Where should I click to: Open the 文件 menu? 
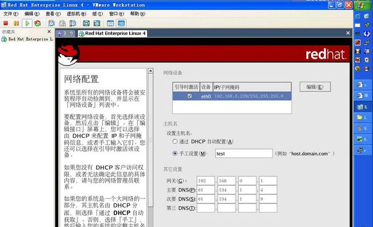click(11, 14)
